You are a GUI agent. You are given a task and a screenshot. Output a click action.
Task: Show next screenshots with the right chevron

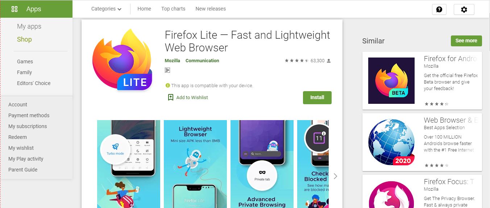point(335,176)
